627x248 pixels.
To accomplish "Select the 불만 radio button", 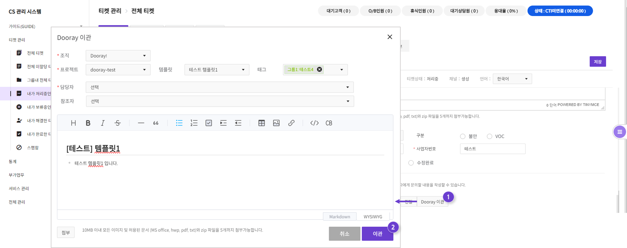I will click(x=463, y=136).
